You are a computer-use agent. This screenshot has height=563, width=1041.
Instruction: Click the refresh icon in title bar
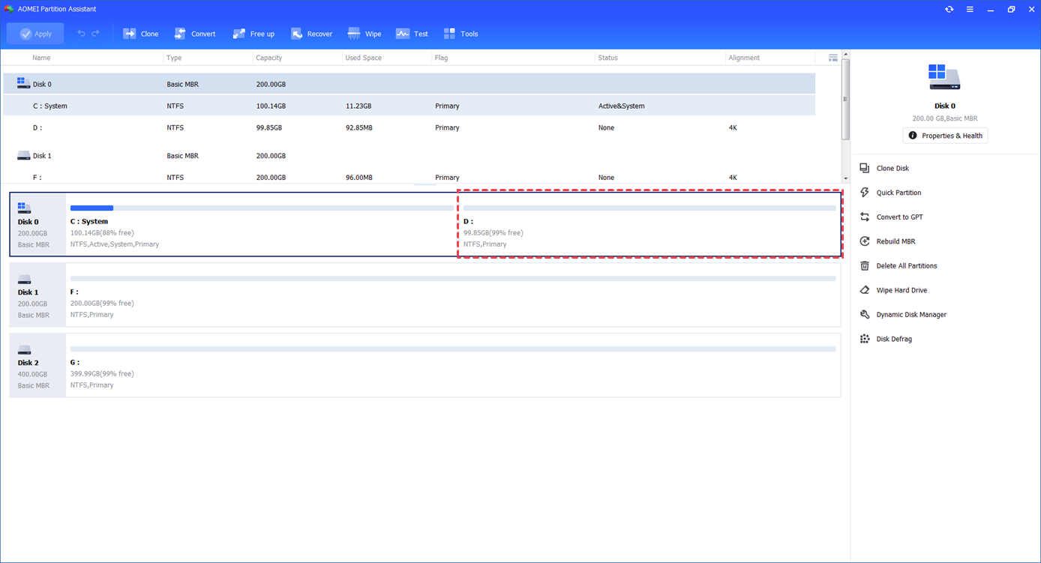coord(949,9)
